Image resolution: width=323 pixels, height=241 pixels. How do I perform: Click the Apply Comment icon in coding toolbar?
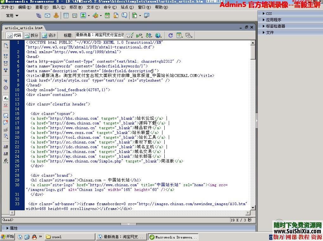point(6,115)
